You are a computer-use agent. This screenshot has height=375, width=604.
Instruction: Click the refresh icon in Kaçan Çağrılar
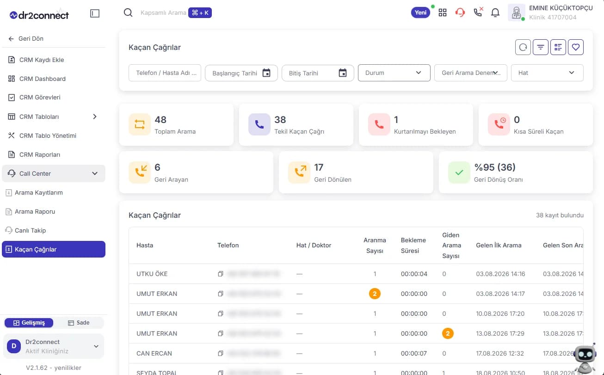[x=523, y=47]
